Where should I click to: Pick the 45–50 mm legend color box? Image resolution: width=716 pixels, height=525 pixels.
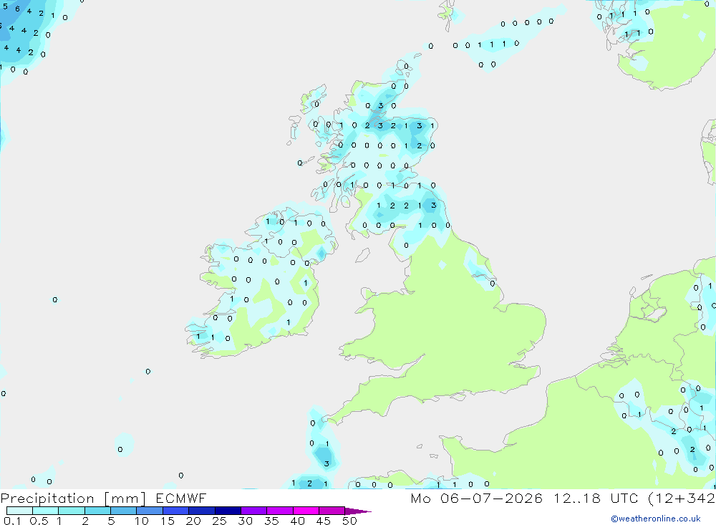[x=332, y=511]
